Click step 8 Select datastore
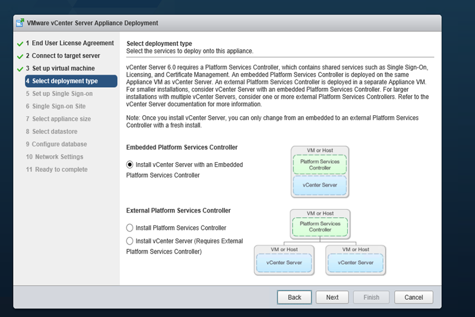 (52, 132)
